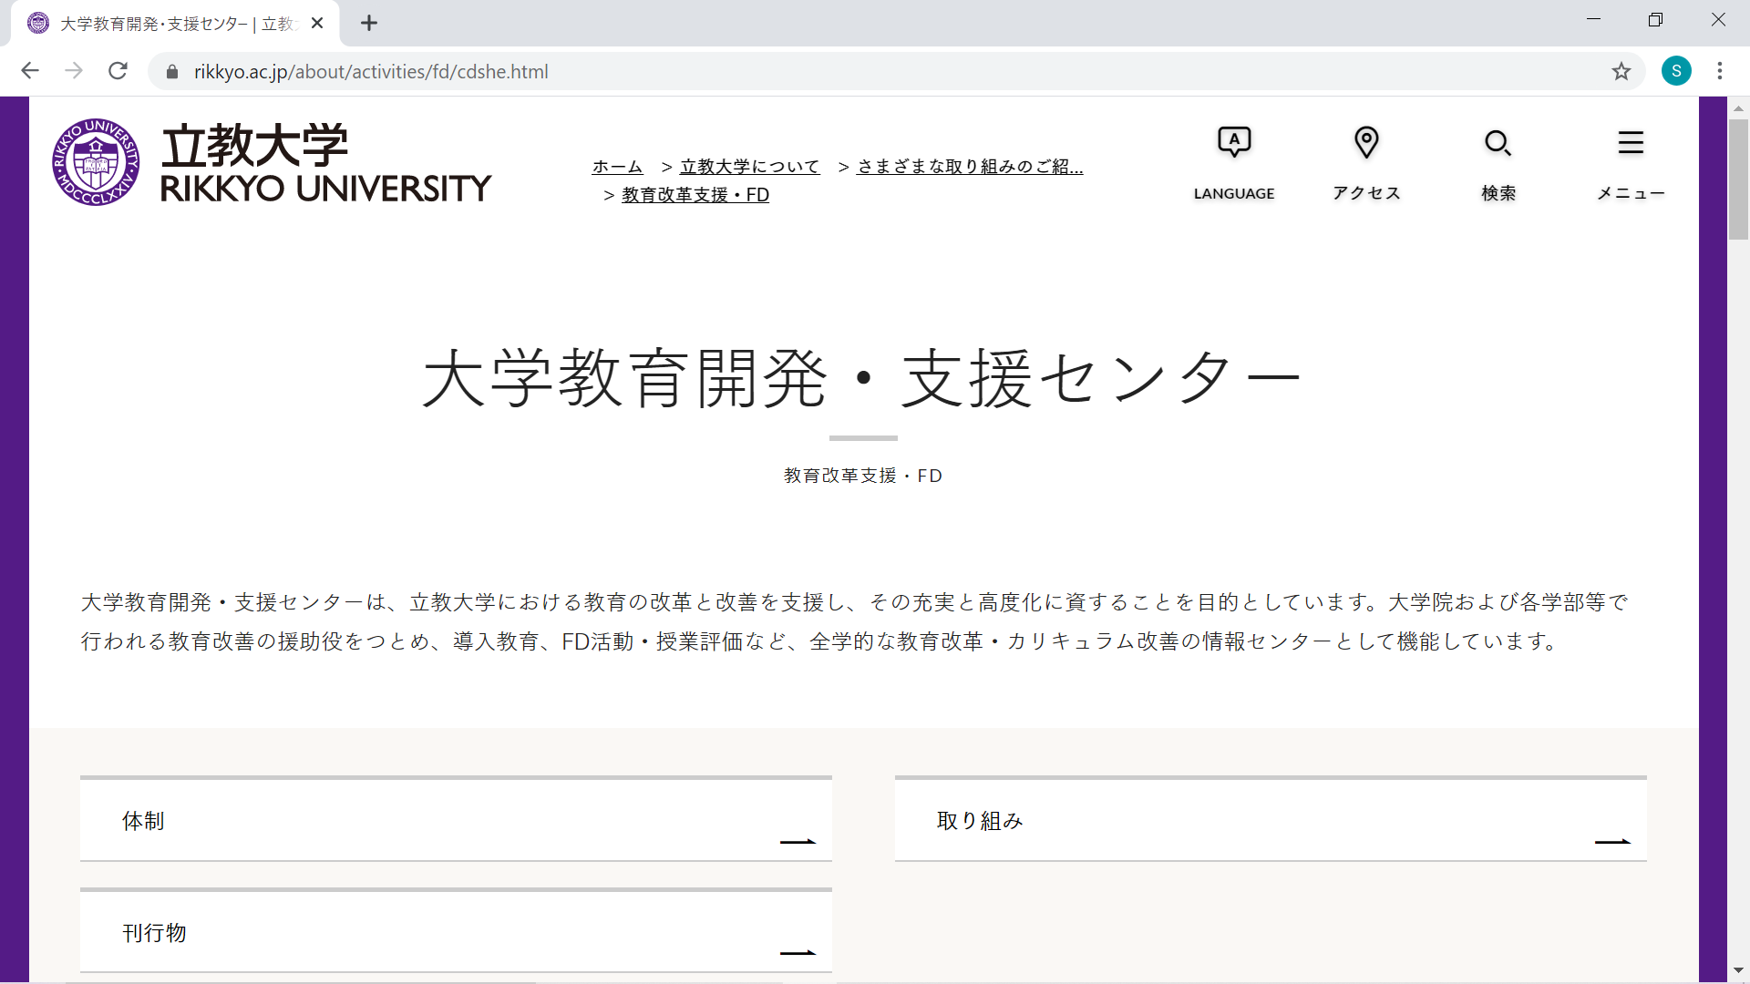1750x984 pixels.
Task: Follow the さまざまな取り組みのご紹... breadcrumb link
Action: pos(970,167)
